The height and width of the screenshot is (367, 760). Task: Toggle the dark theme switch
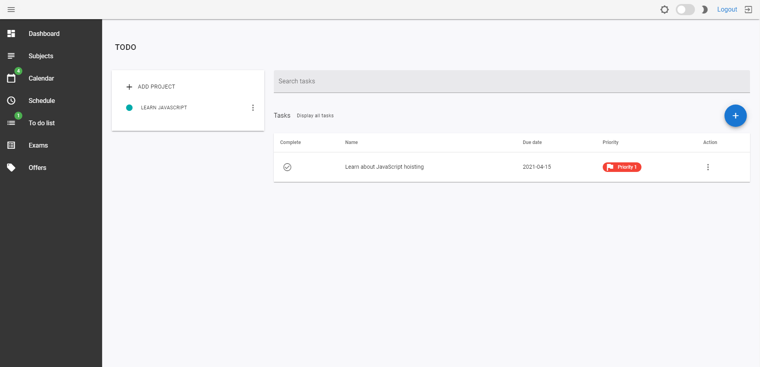click(685, 10)
